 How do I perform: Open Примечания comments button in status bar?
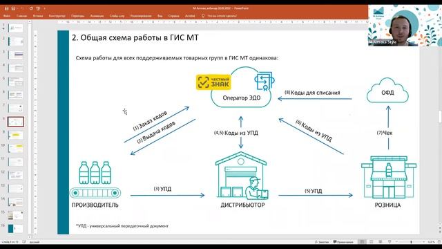pyautogui.click(x=343, y=242)
